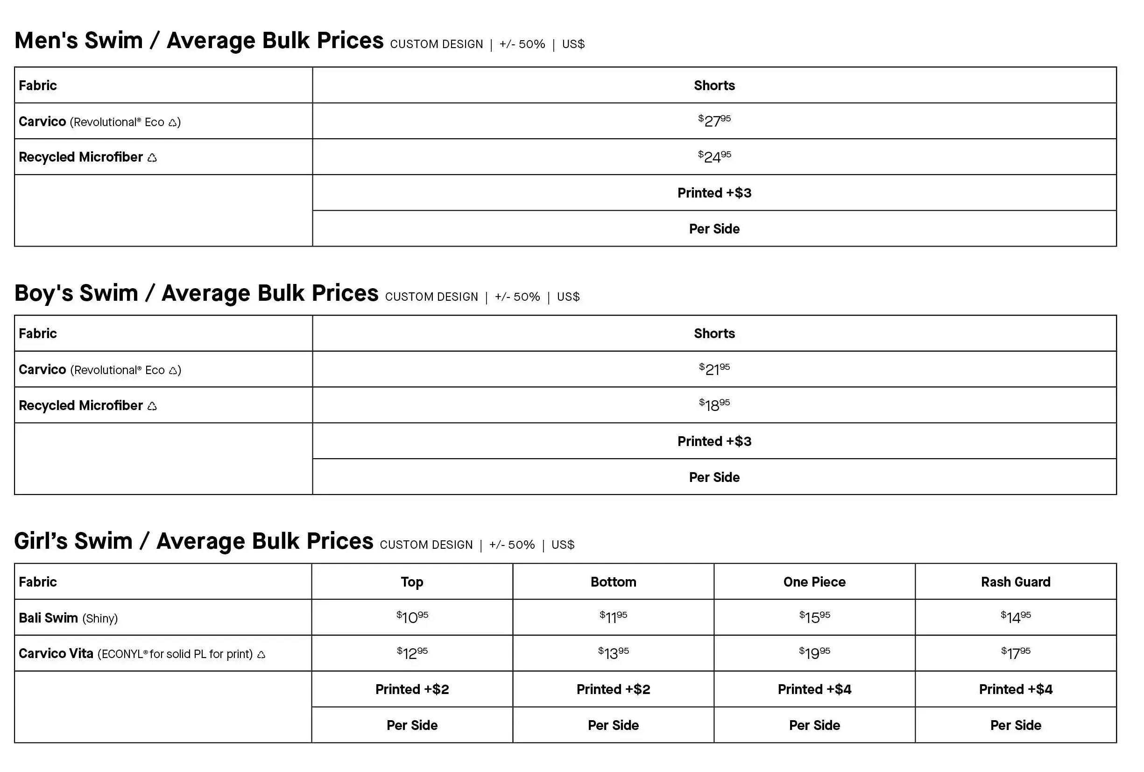The image size is (1144, 772).
Task: Click Printed +$4 under the One Piece column
Action: coord(814,689)
